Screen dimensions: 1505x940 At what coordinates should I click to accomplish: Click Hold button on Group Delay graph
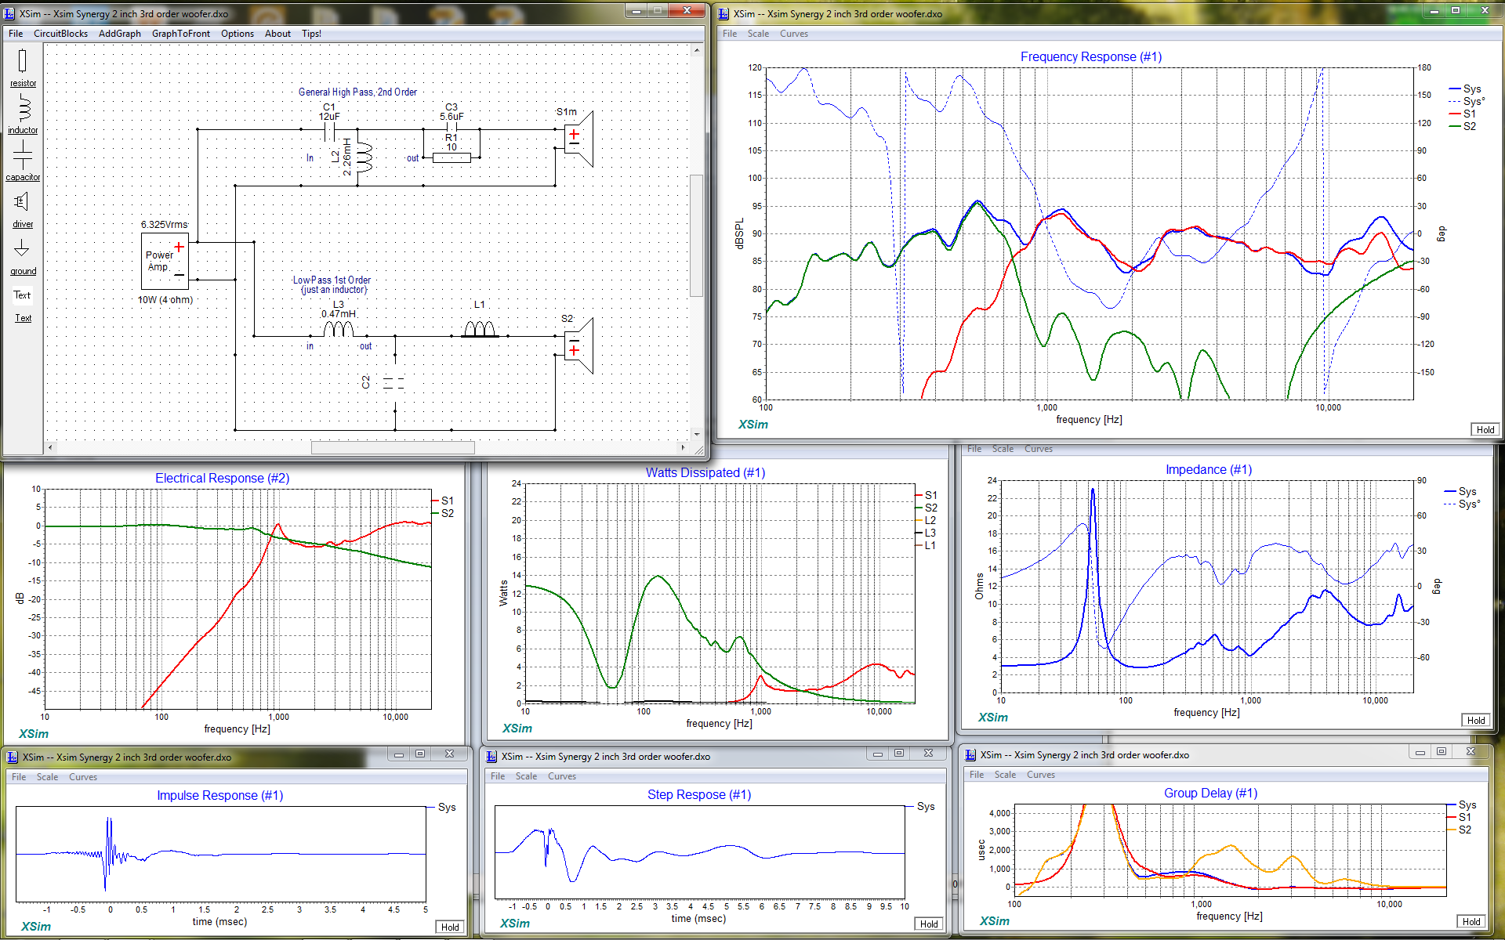(1471, 921)
